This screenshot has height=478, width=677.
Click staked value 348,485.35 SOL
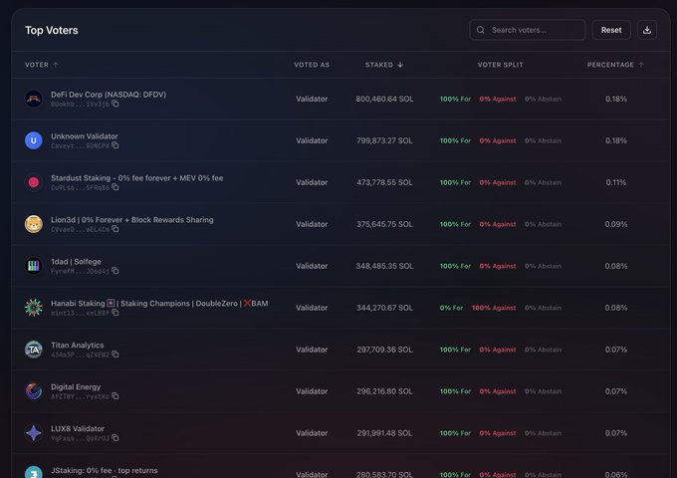click(x=384, y=266)
